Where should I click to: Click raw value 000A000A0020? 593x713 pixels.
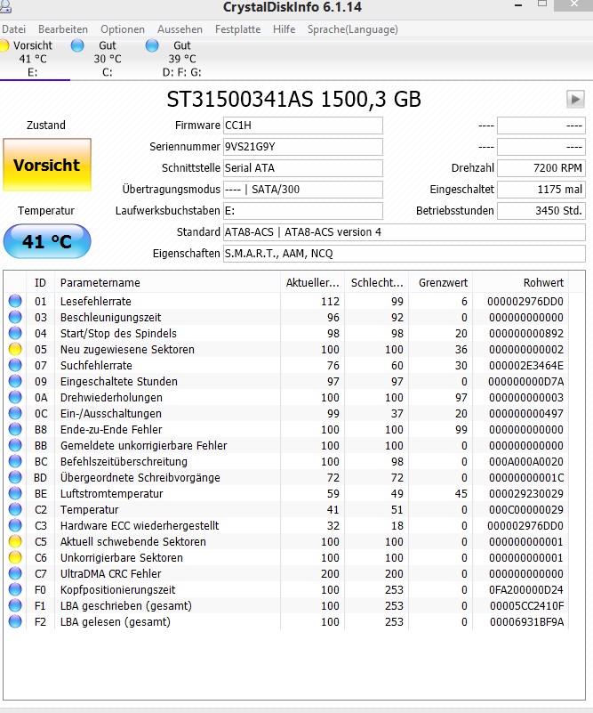(x=525, y=462)
